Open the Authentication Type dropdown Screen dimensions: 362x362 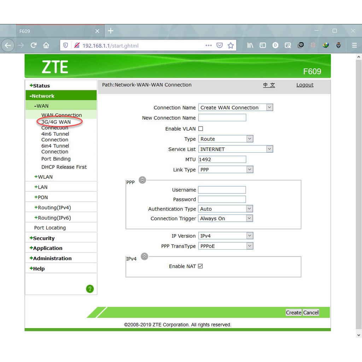pyautogui.click(x=226, y=209)
